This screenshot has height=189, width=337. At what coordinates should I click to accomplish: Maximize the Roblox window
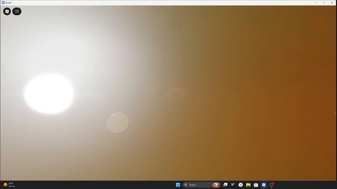pyautogui.click(x=324, y=3)
